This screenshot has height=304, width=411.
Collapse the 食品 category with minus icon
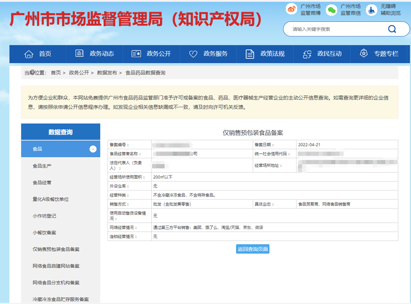coord(93,149)
